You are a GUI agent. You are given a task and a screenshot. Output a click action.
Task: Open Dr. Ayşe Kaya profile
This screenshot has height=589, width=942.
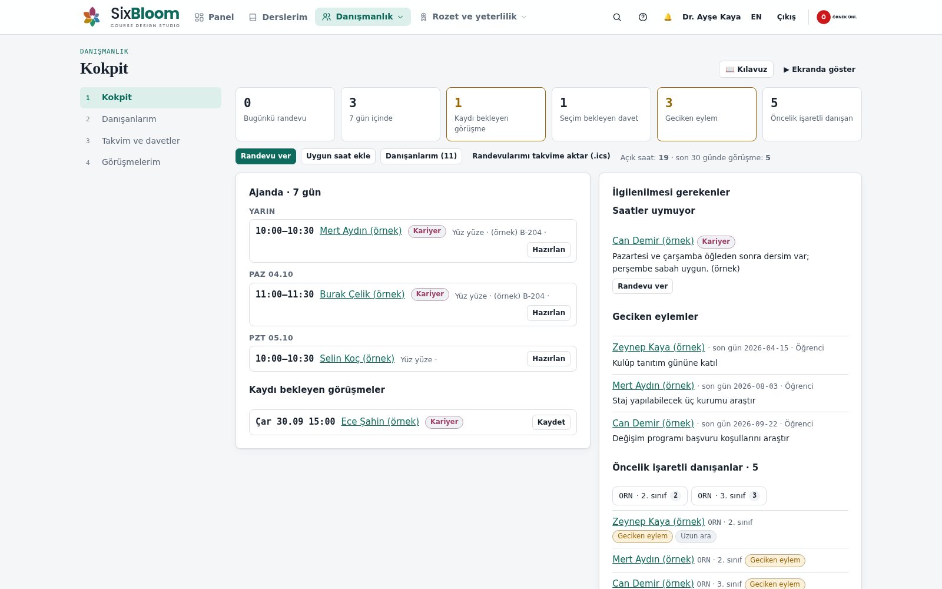(711, 17)
